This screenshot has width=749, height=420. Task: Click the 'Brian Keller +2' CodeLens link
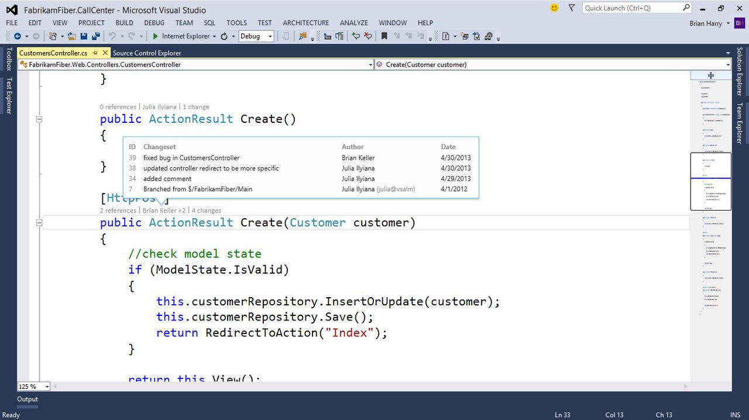coord(164,211)
